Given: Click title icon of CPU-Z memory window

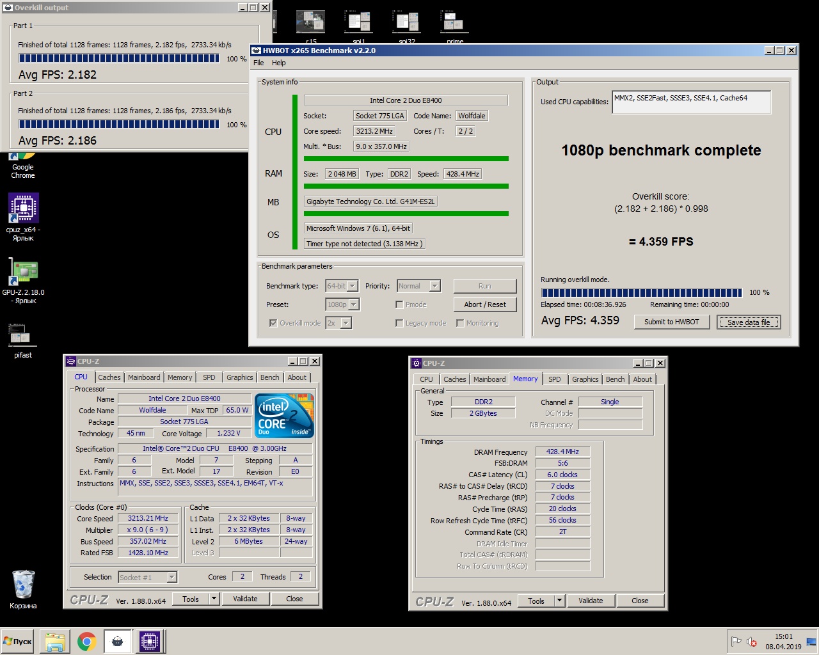Looking at the screenshot, I should [417, 363].
